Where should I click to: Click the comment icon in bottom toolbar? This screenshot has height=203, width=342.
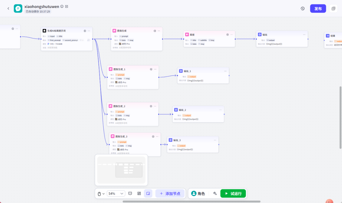pos(130,193)
